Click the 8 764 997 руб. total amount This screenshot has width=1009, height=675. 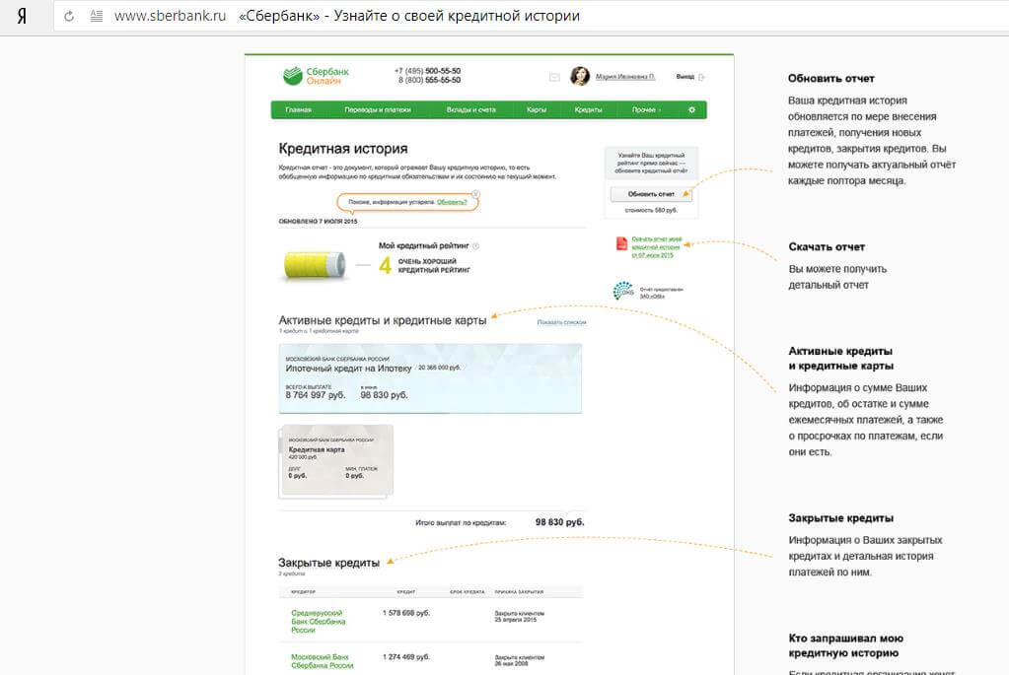[x=316, y=395]
